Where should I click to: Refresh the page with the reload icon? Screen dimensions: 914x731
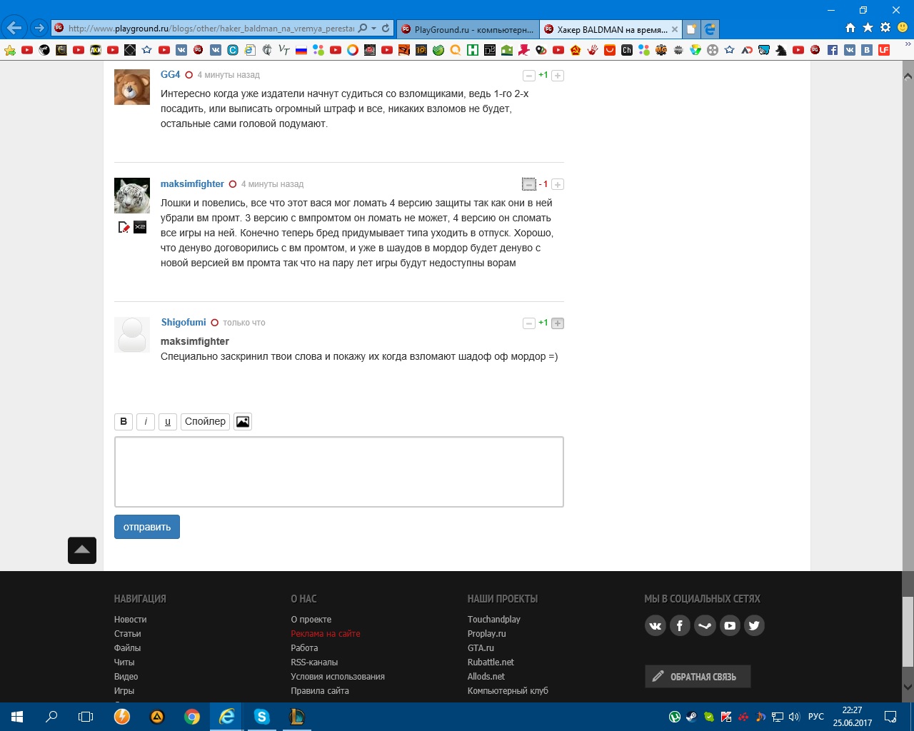tap(386, 29)
